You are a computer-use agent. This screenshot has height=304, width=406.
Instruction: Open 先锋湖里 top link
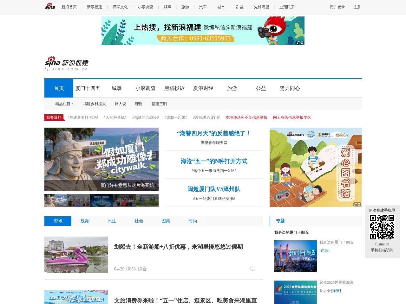click(x=262, y=7)
